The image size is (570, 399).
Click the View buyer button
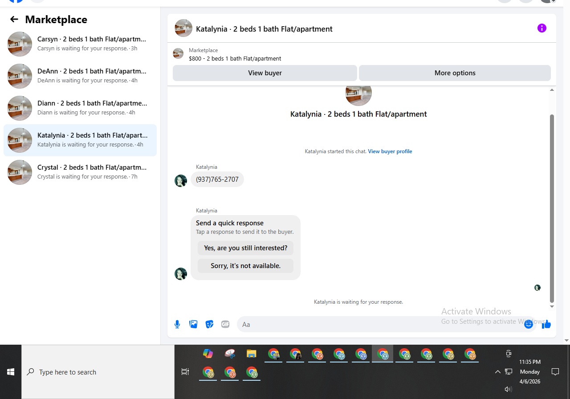tap(265, 73)
